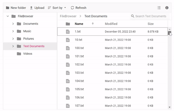Click the file icon of 106.txt
The image size is (174, 111).
click(x=68, y=98)
